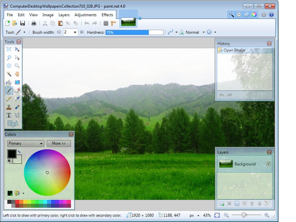This screenshot has height=222, width=296.
Task: Expand the Primary color selector dropdown
Action: pyautogui.click(x=26, y=143)
